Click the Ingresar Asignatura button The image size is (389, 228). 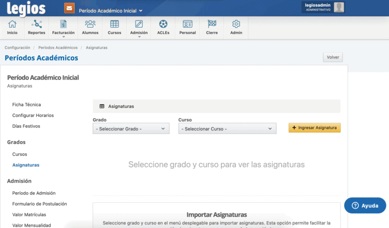pyautogui.click(x=315, y=128)
